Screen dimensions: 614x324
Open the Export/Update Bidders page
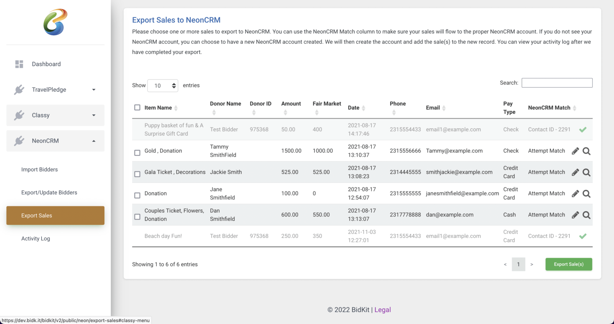[x=49, y=193]
